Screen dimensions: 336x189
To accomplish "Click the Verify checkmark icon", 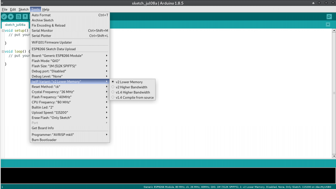I will 4,17.
